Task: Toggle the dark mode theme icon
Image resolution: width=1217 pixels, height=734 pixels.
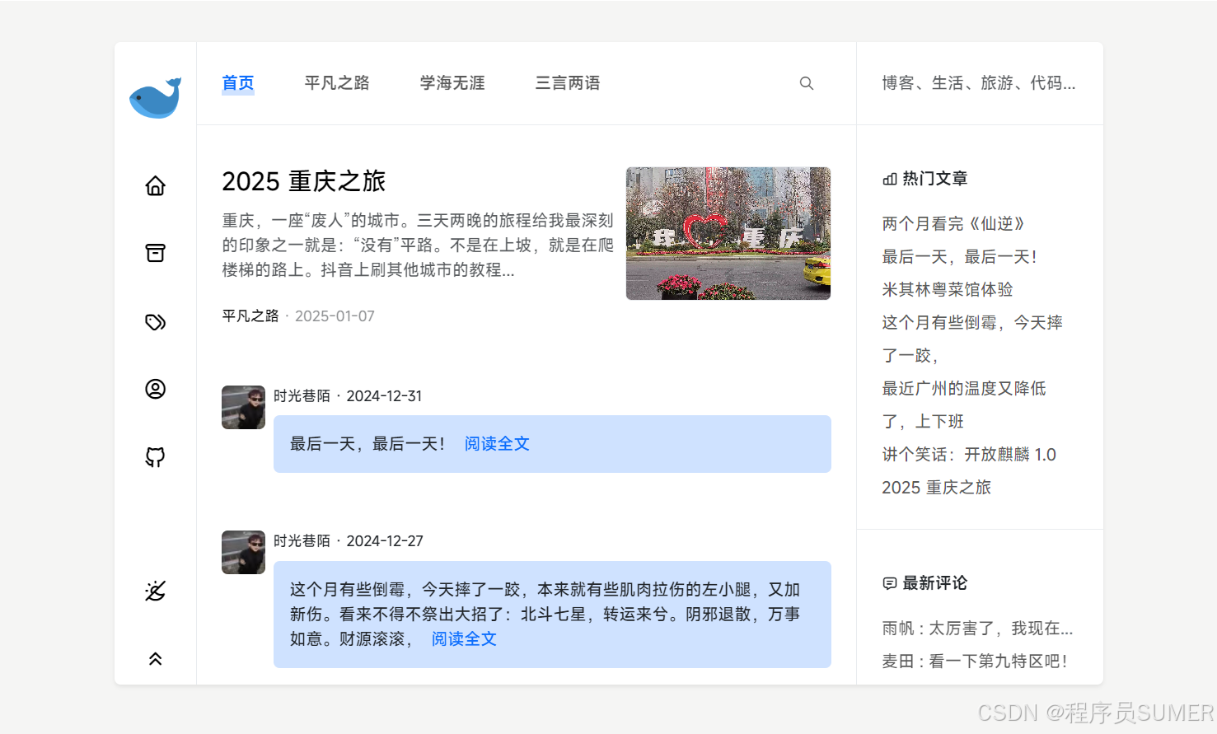Action: (155, 591)
